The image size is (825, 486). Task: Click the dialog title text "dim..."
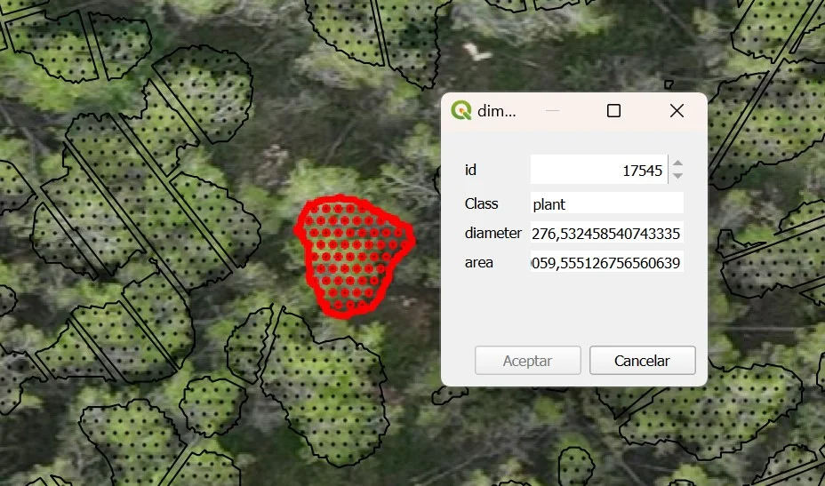tap(496, 111)
